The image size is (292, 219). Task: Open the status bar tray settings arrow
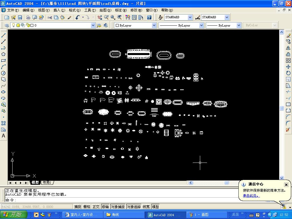(x=290, y=207)
